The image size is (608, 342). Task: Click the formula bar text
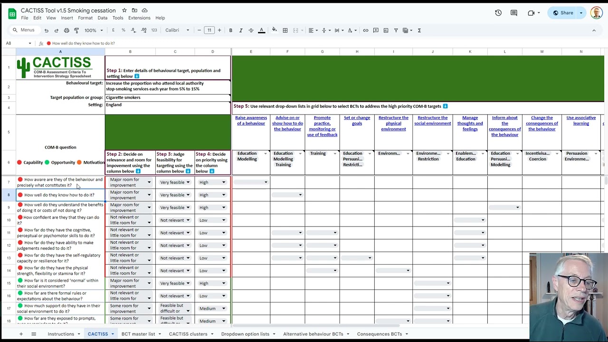84,43
